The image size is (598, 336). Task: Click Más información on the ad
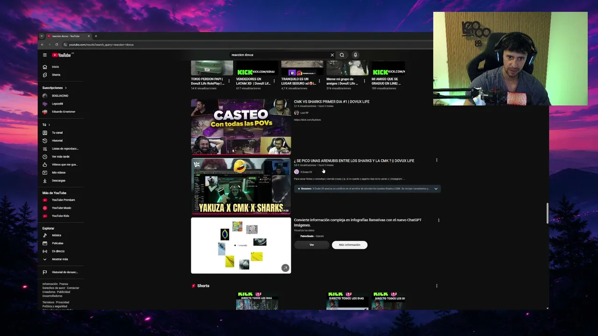[x=349, y=245]
